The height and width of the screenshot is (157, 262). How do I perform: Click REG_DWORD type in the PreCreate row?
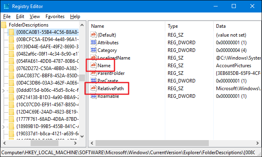point(181,81)
